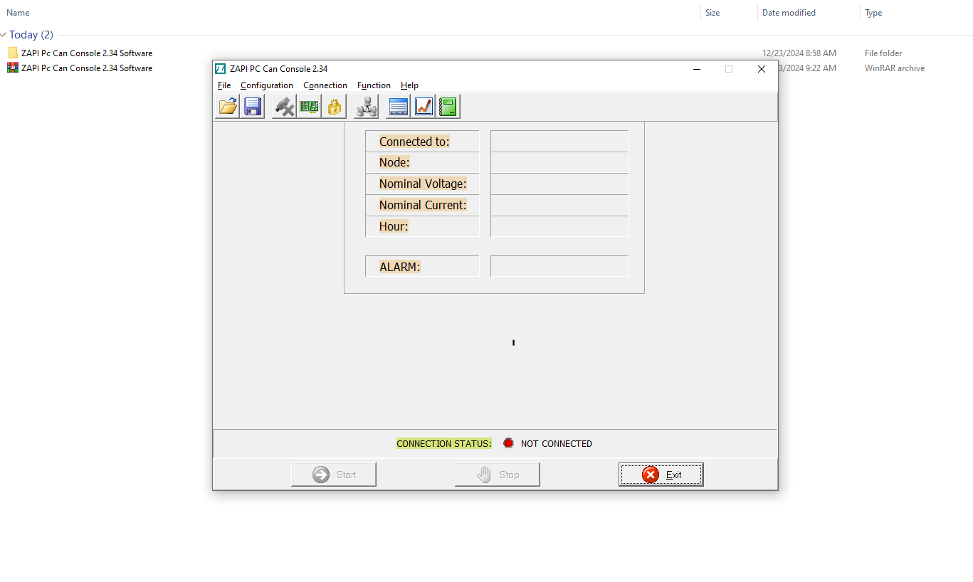
Task: Click the green circuit board icon
Action: coord(309,107)
